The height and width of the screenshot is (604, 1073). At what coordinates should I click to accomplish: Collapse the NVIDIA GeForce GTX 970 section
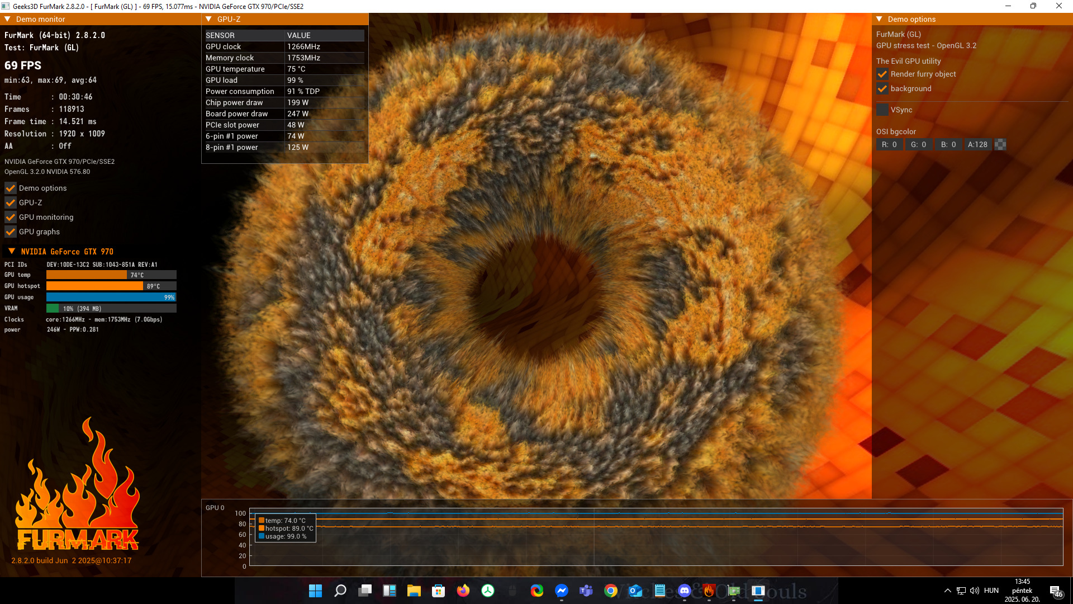tap(12, 251)
